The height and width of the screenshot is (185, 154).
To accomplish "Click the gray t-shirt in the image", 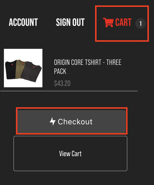I will [x=31, y=72].
